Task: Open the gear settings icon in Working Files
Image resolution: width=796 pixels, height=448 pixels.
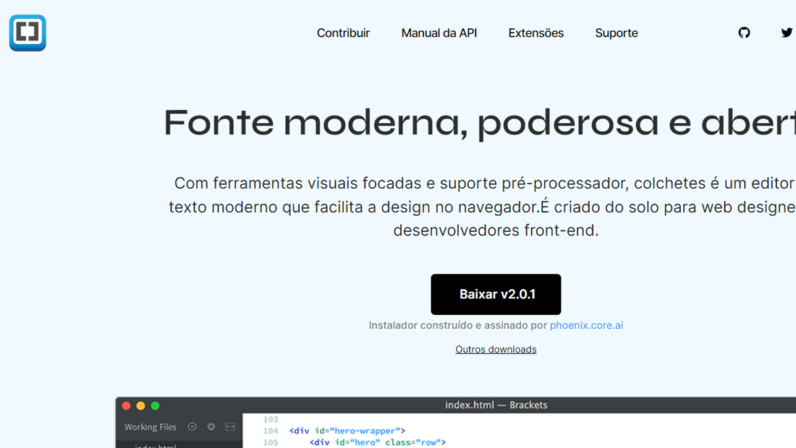Action: coord(211,427)
